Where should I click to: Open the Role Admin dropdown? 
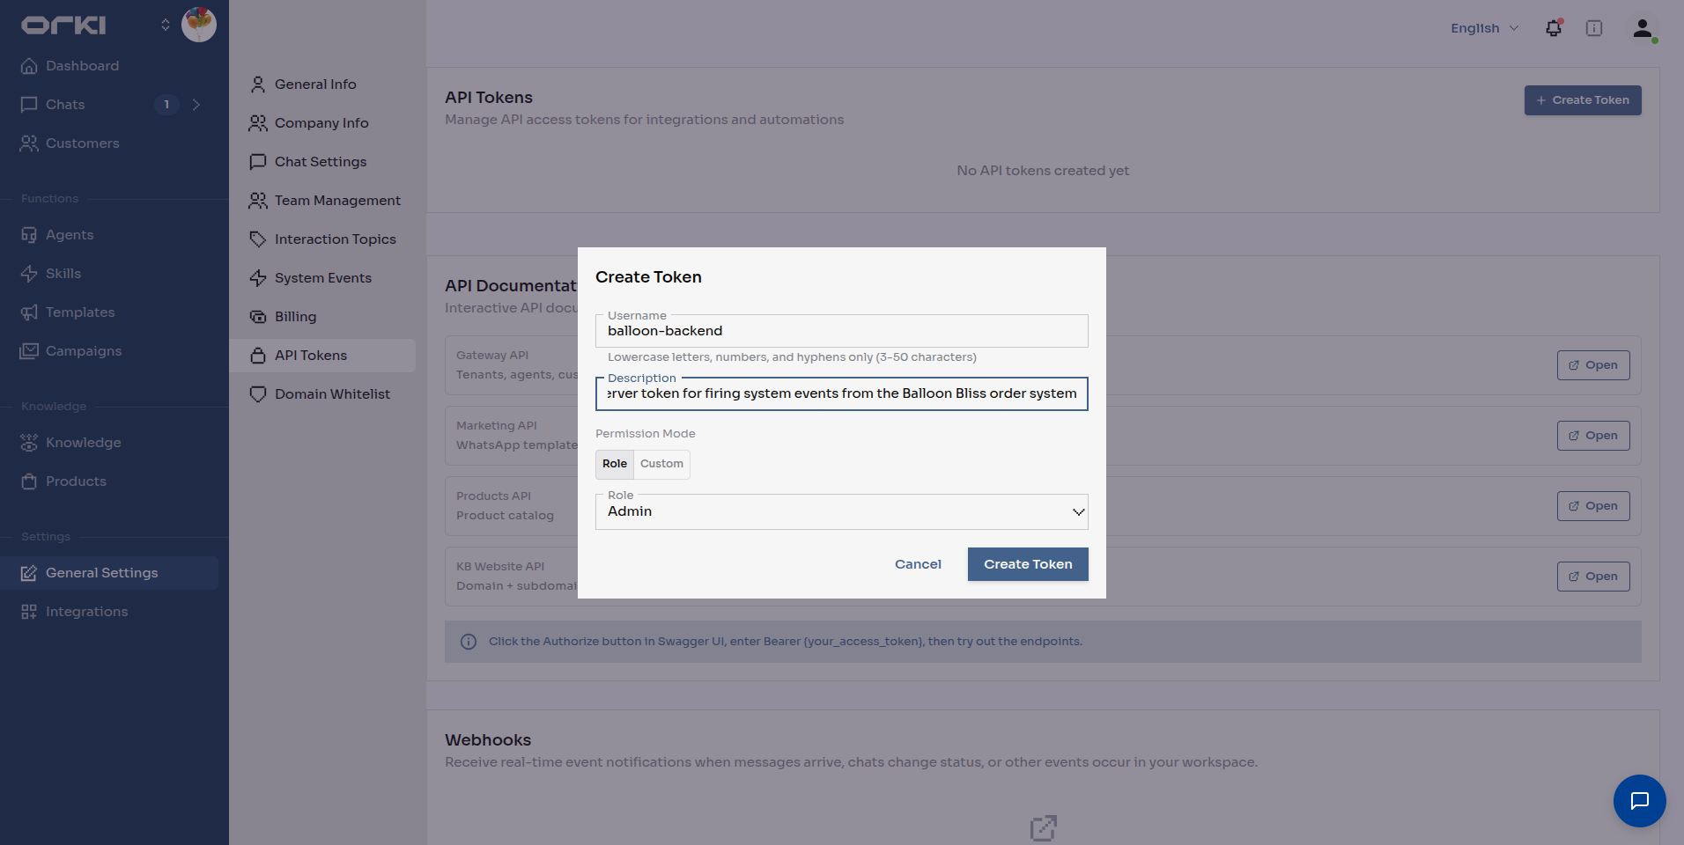pyautogui.click(x=842, y=511)
